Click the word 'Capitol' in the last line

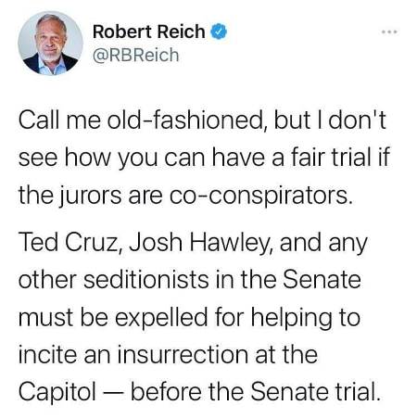click(x=57, y=392)
